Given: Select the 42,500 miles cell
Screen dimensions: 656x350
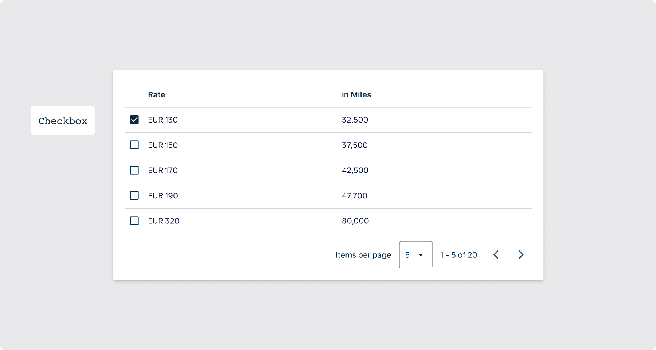Looking at the screenshot, I should 355,170.
